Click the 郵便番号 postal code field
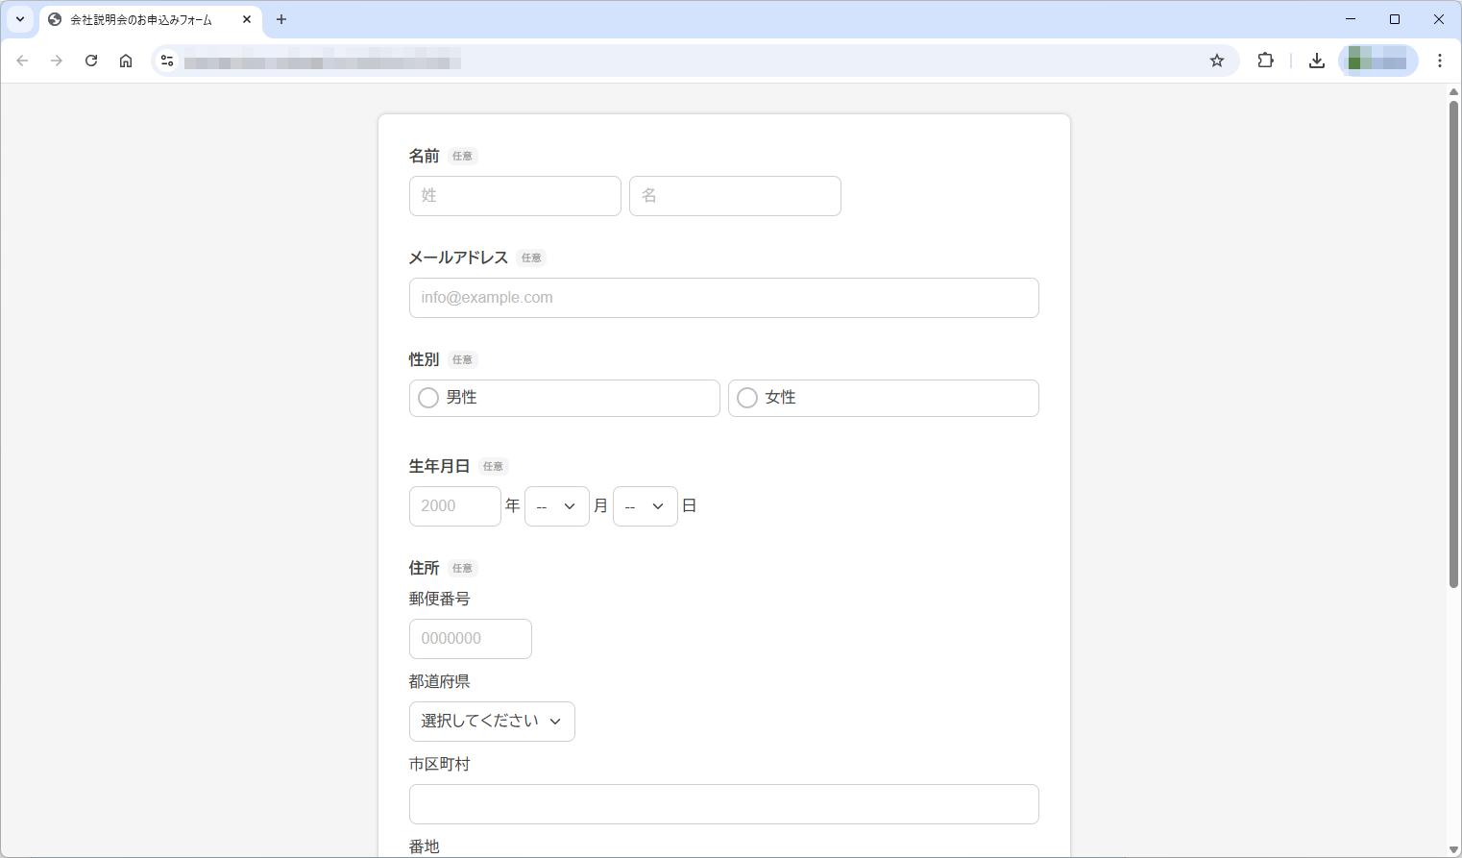This screenshot has height=858, width=1462. pyautogui.click(x=470, y=638)
